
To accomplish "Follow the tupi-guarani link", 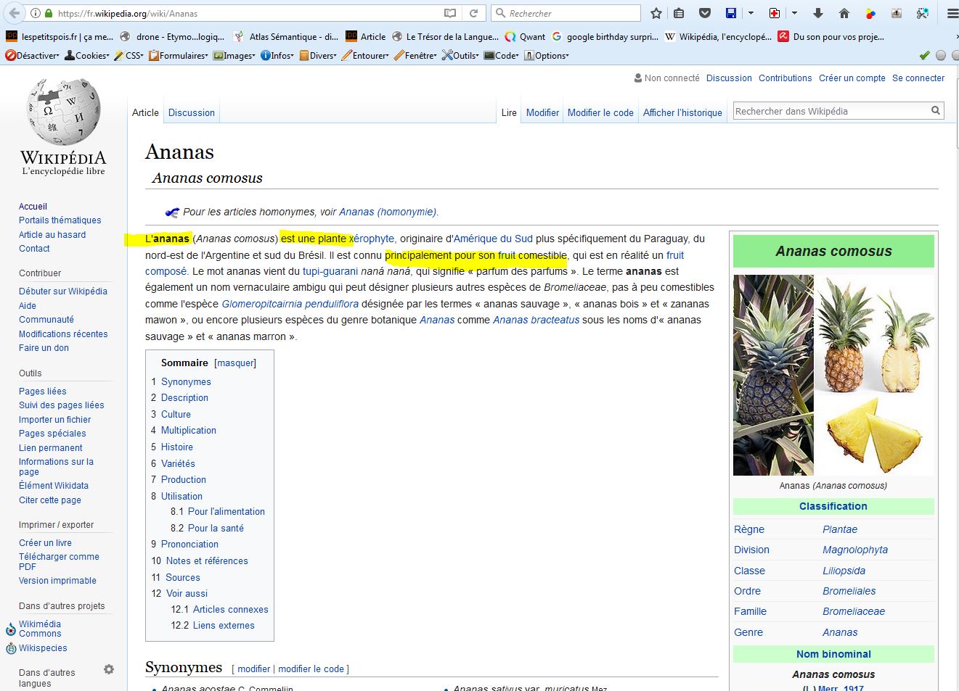I will click(330, 271).
